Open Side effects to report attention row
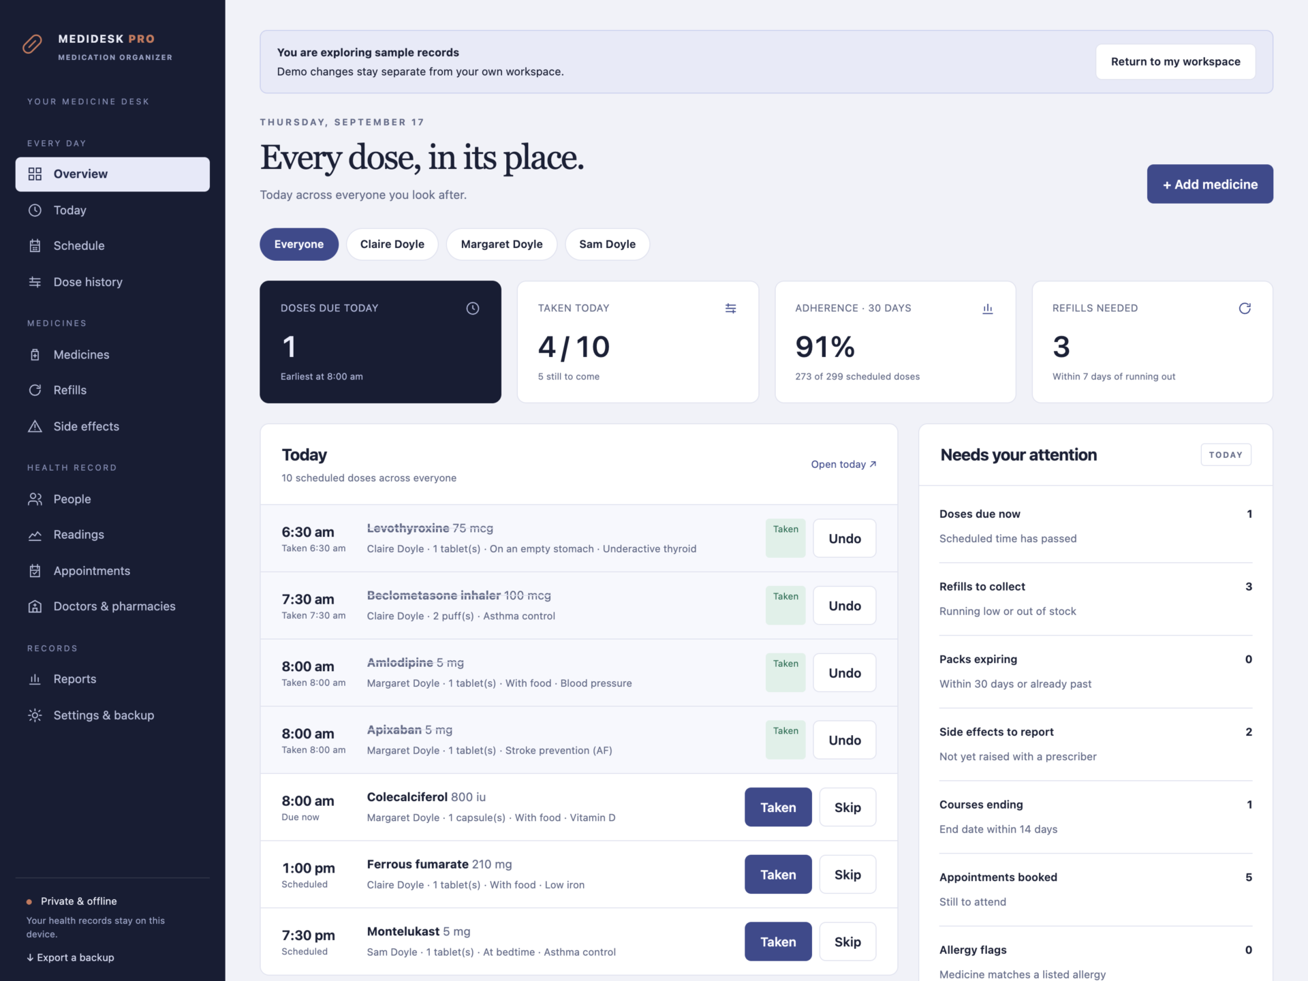 click(x=1095, y=744)
